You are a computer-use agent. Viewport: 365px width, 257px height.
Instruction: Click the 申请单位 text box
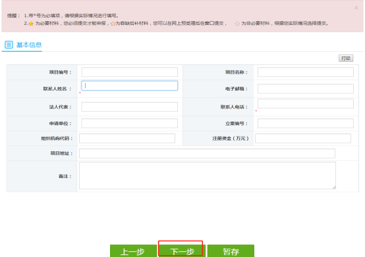(129, 124)
